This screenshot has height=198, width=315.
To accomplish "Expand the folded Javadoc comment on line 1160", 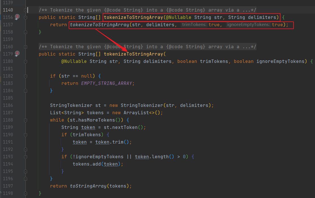I will [x=26, y=47].
